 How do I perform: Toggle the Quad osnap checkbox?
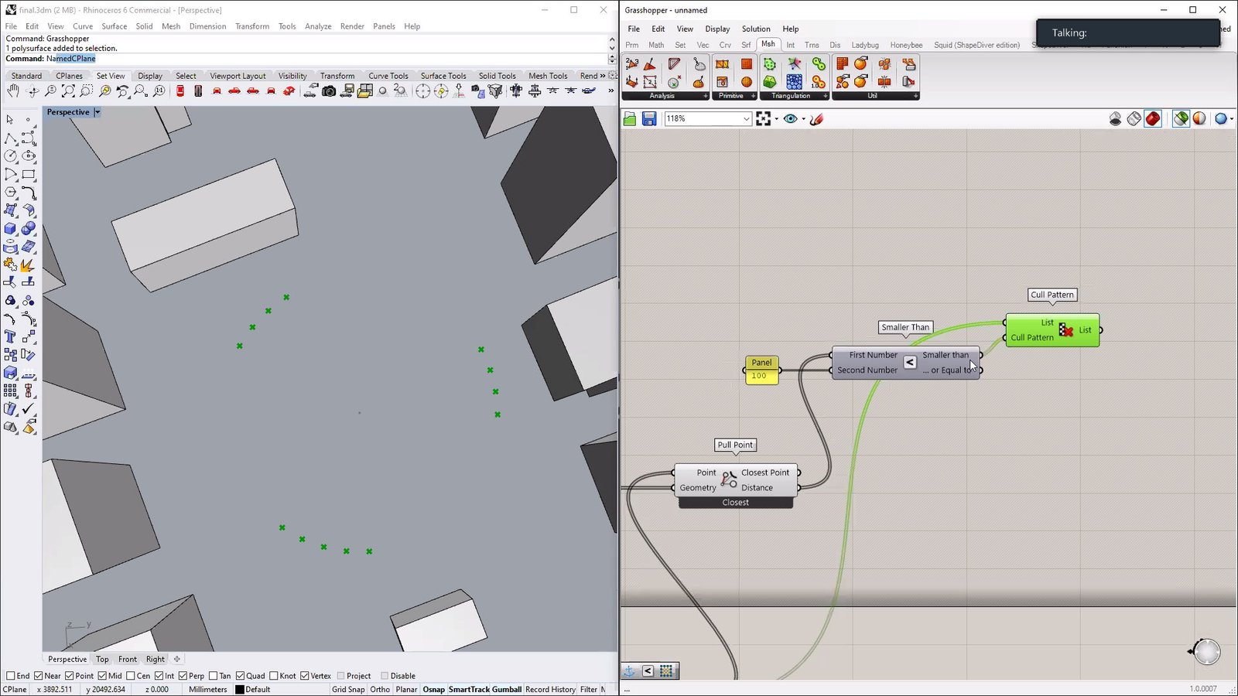coord(241,676)
